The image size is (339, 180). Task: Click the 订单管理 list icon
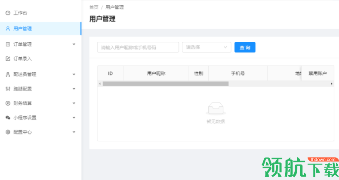[x=8, y=44]
